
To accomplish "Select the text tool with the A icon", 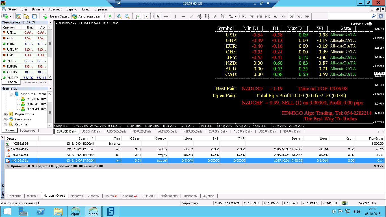I will click(x=215, y=16).
